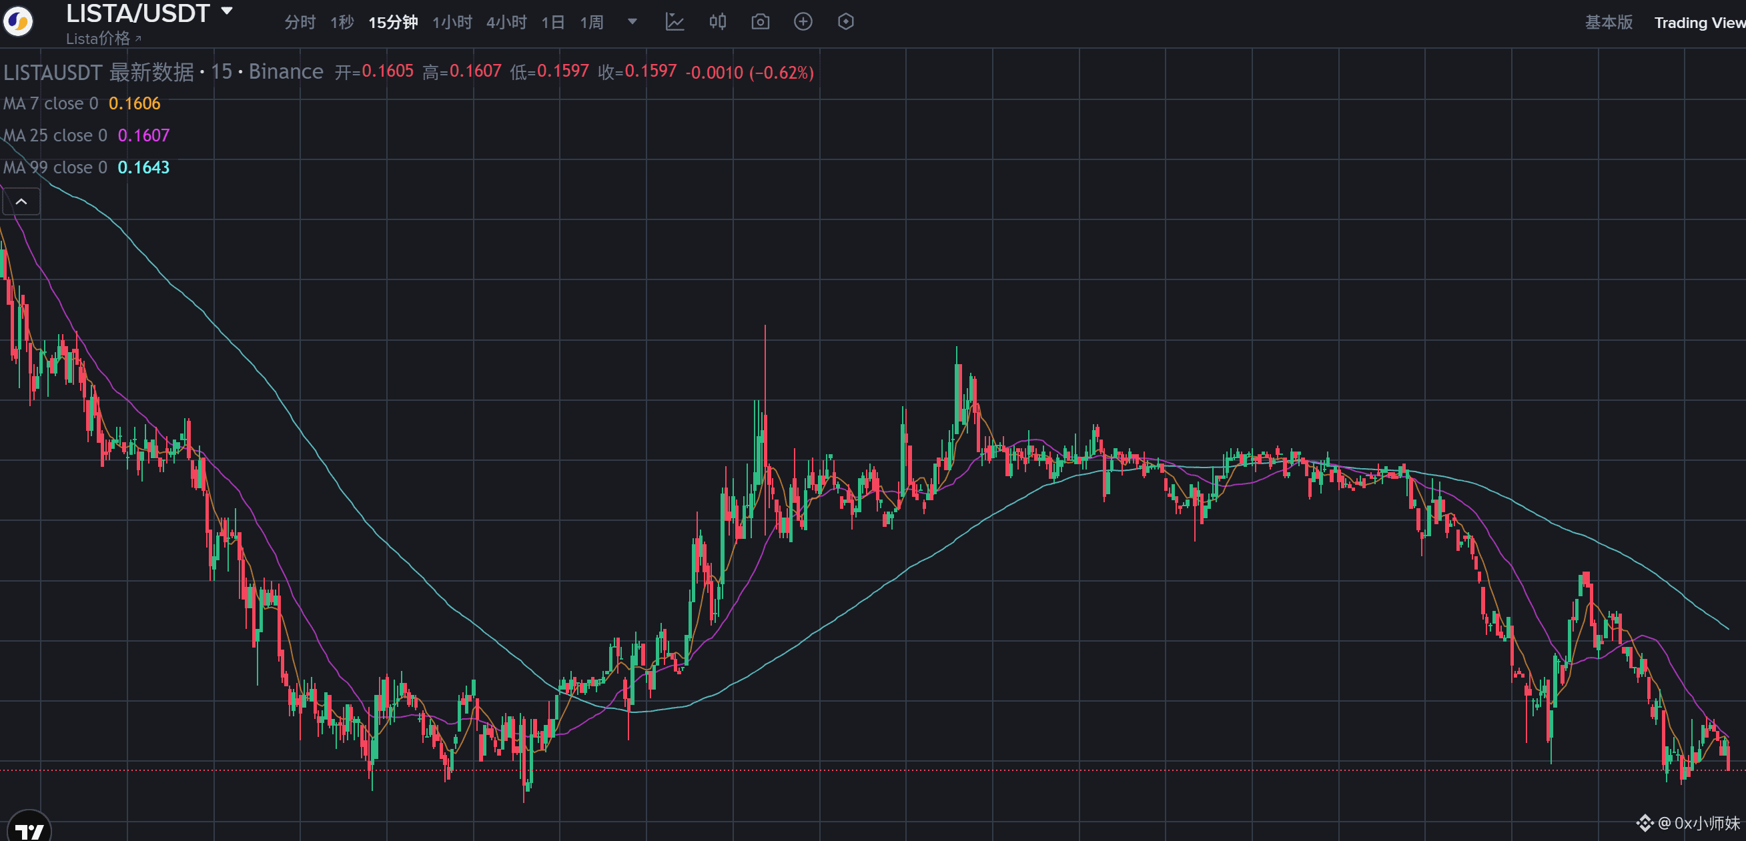The image size is (1746, 841).
Task: Select the 1小时 interval
Action: (452, 23)
